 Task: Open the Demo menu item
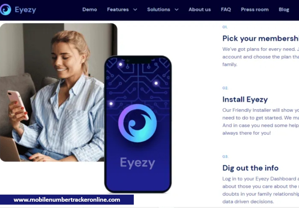tap(90, 10)
